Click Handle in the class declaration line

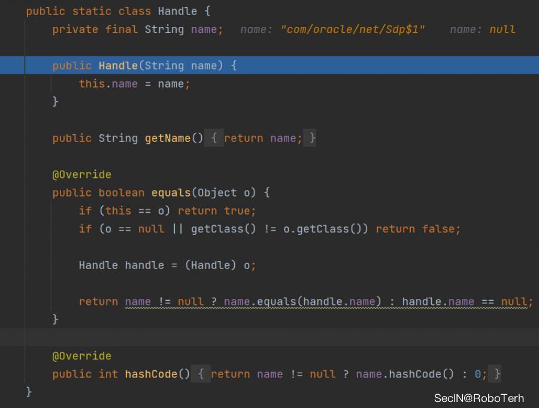click(x=177, y=11)
